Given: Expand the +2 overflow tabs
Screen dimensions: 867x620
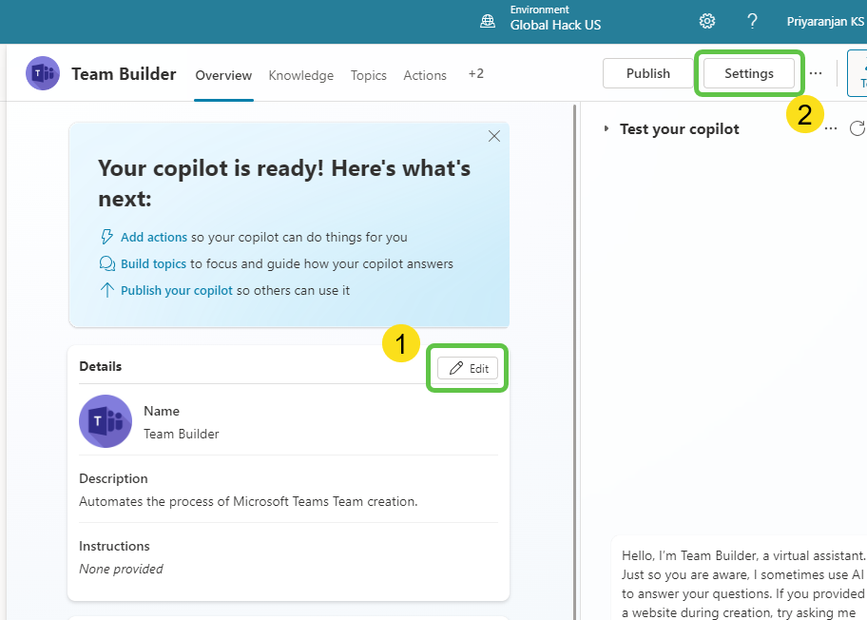Looking at the screenshot, I should (x=475, y=73).
